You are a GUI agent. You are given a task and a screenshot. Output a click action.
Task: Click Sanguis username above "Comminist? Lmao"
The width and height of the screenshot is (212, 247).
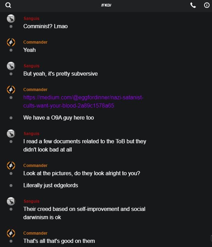[31, 19]
